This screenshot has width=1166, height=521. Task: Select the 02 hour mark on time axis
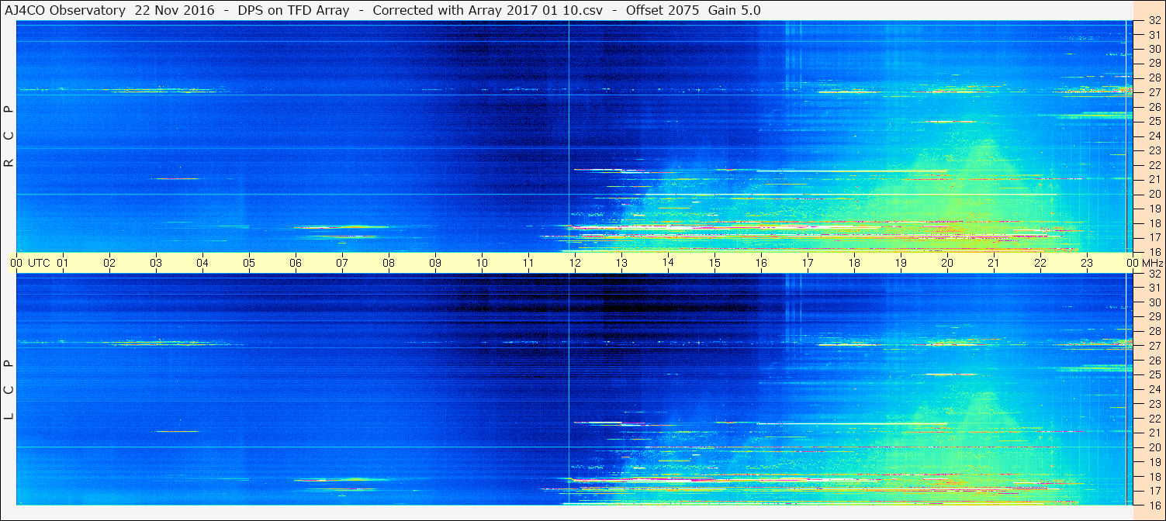click(109, 263)
